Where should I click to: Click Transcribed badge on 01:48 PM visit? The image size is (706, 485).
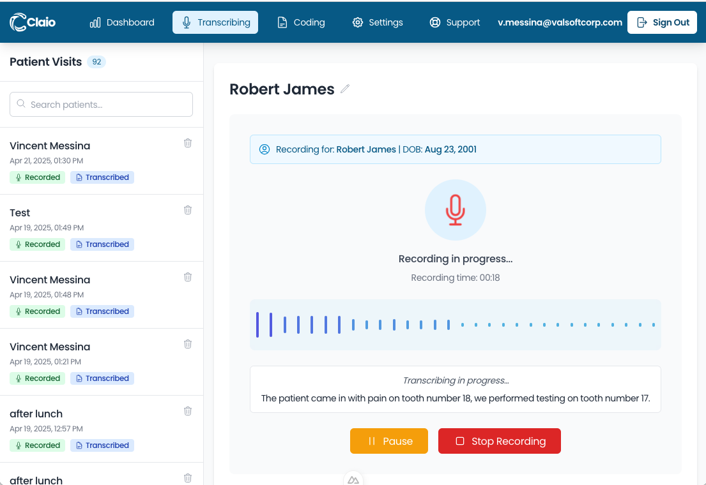(x=102, y=311)
